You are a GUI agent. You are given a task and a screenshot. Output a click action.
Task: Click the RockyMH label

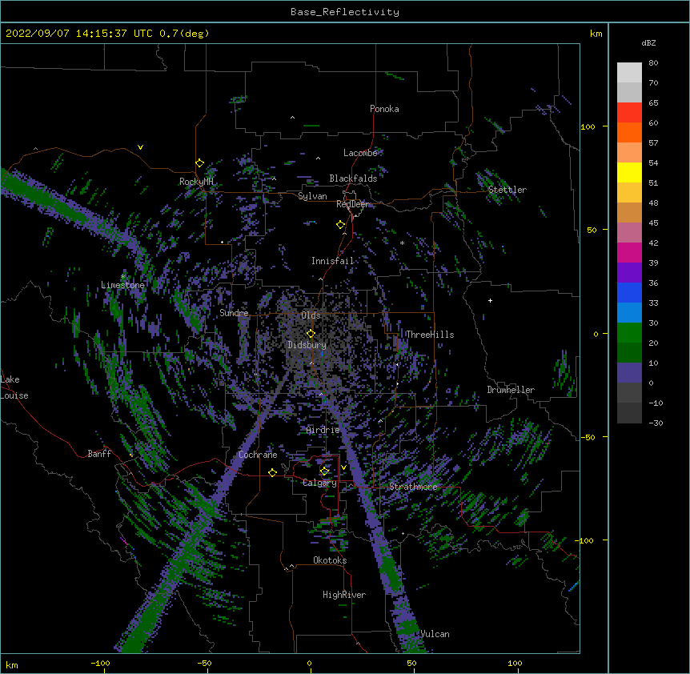click(x=196, y=182)
